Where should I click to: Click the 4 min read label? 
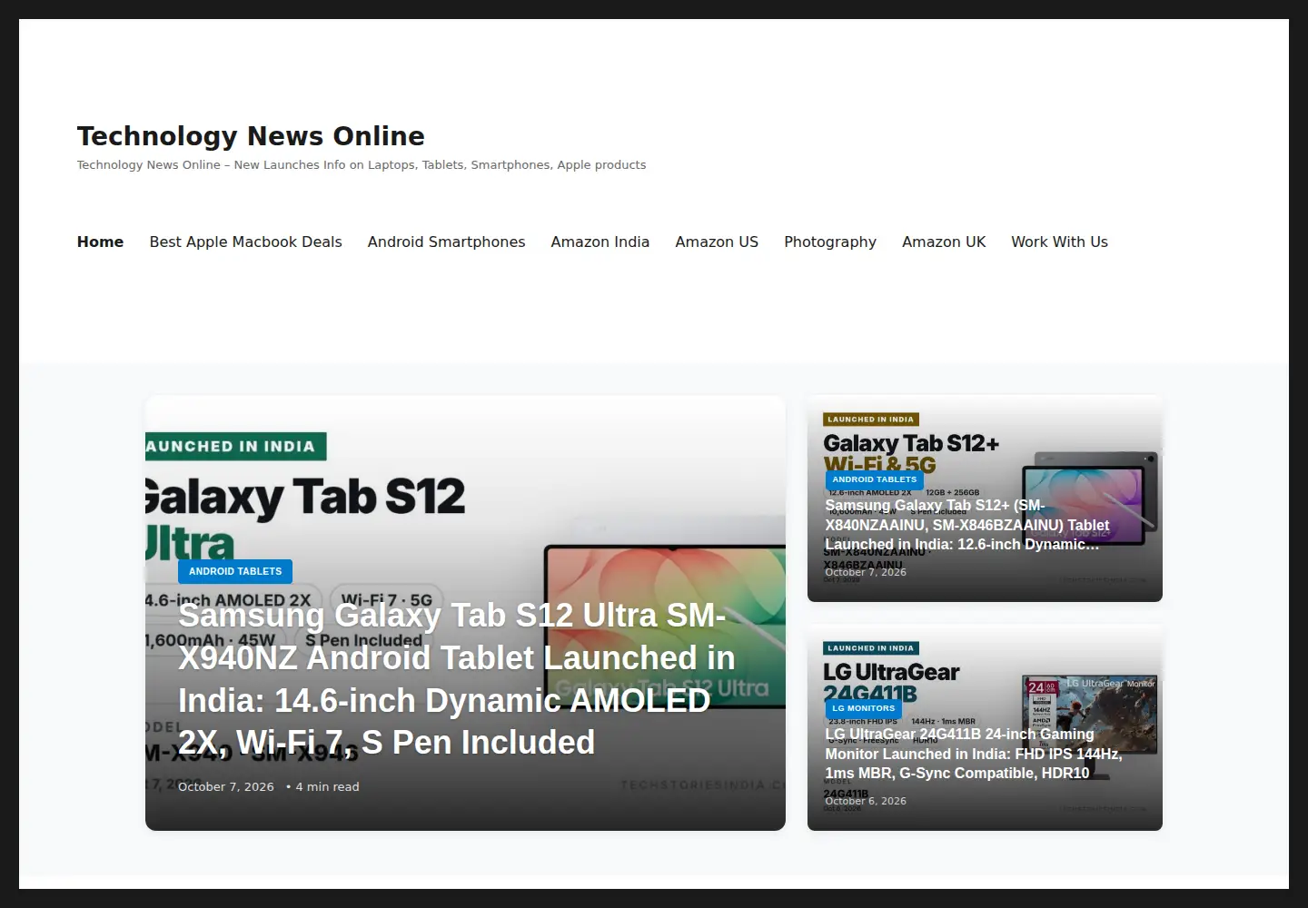327,787
